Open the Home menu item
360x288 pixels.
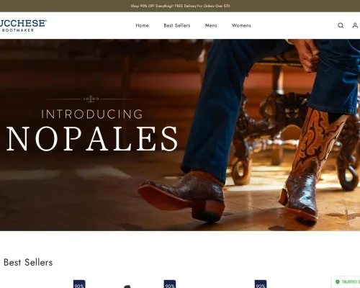click(142, 25)
